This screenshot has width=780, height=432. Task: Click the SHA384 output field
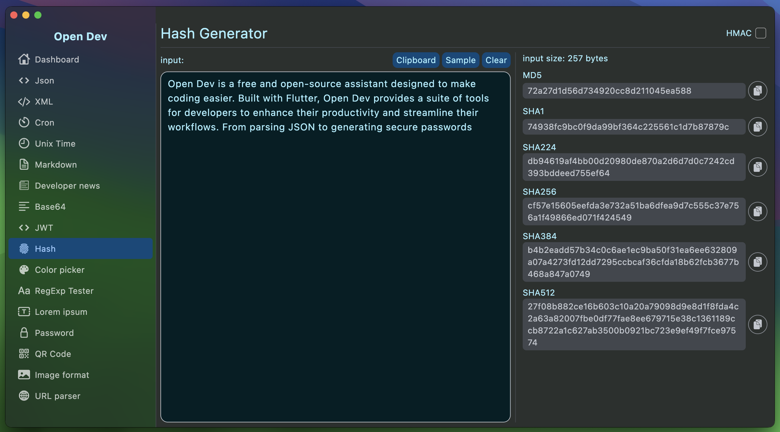click(634, 262)
